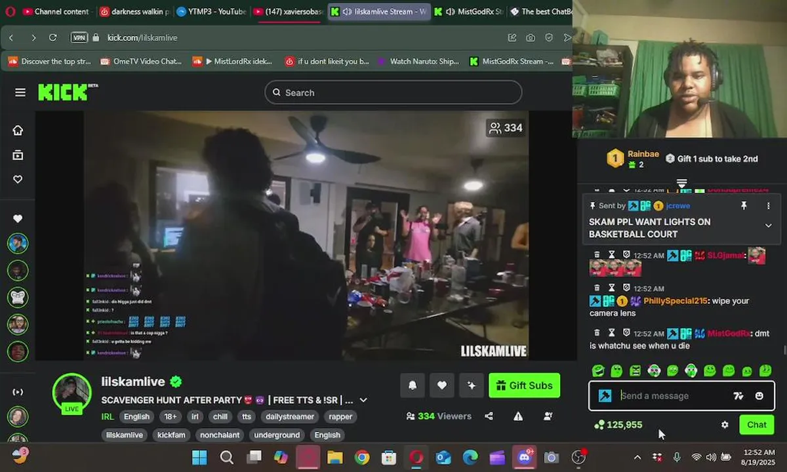Select the rapper tag
The width and height of the screenshot is (787, 472).
tap(340, 417)
